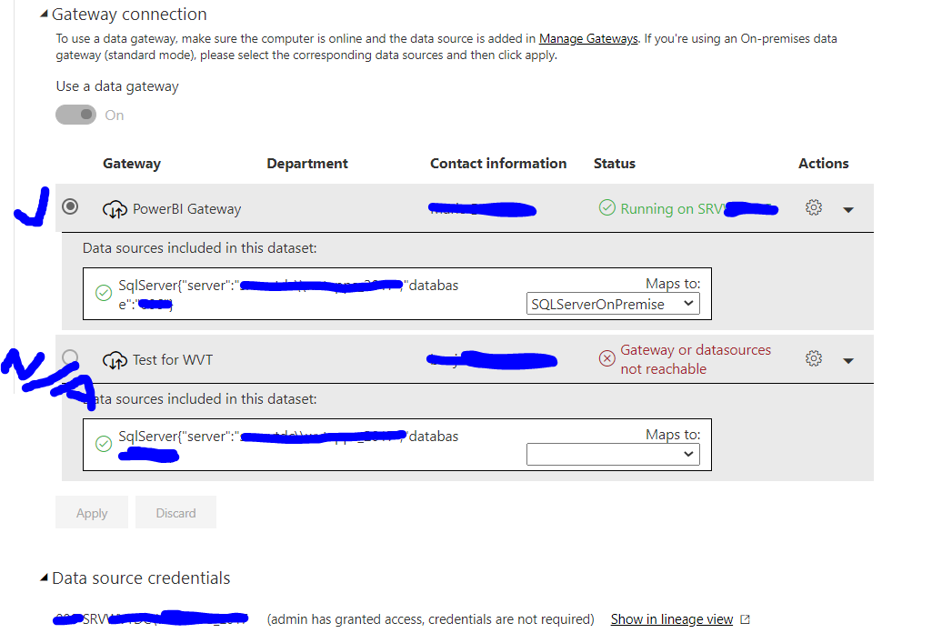
Task: Collapse the PowerBI Gateway details arrow
Action: click(848, 210)
